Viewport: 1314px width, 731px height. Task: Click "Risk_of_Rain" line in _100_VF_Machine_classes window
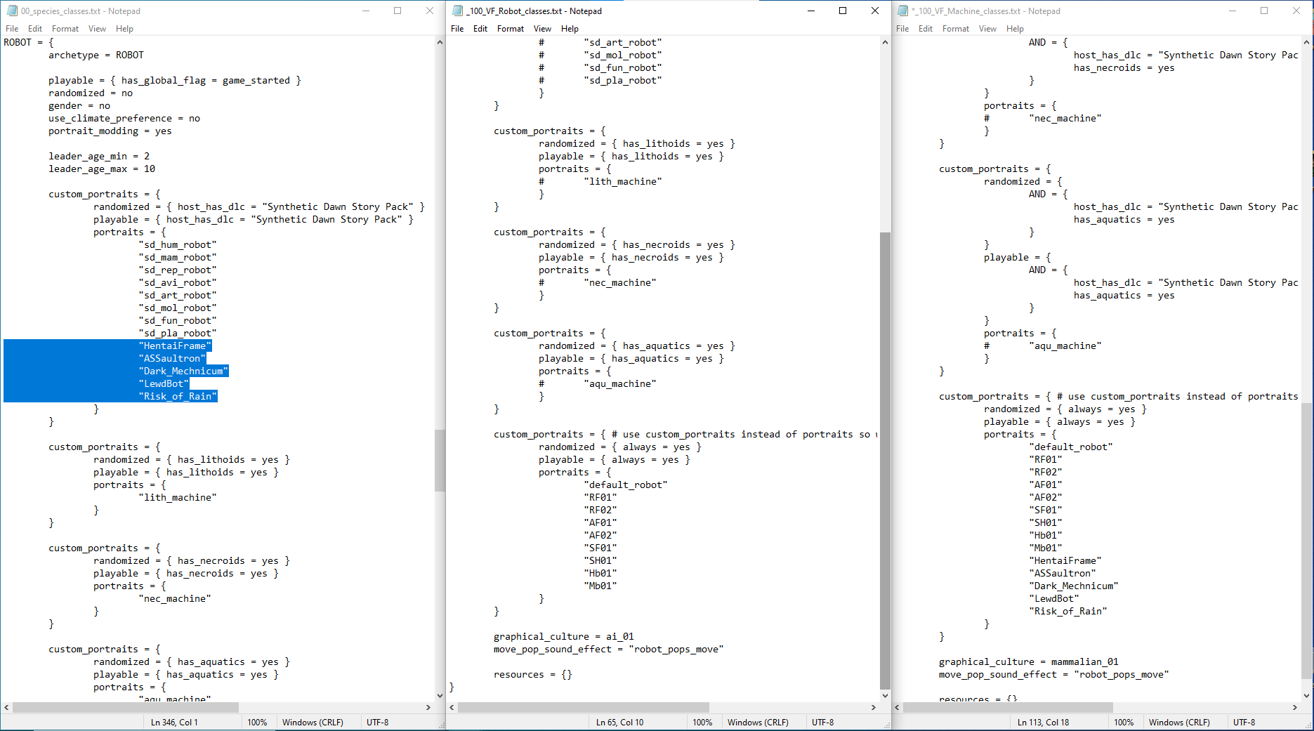point(1067,611)
